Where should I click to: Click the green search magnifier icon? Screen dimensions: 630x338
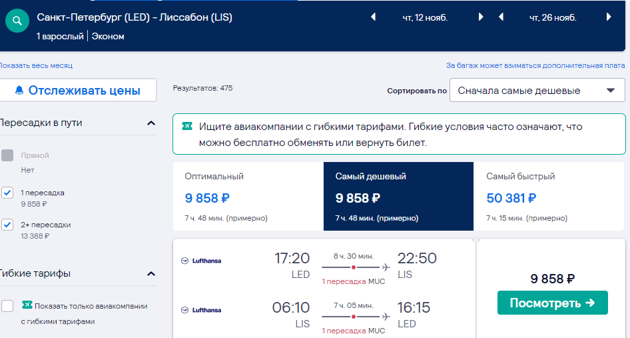(x=17, y=21)
